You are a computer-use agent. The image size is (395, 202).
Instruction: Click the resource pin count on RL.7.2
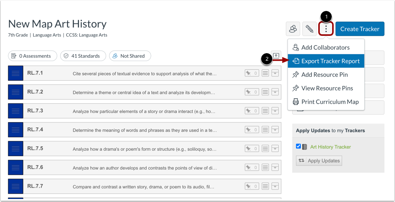coord(252,92)
